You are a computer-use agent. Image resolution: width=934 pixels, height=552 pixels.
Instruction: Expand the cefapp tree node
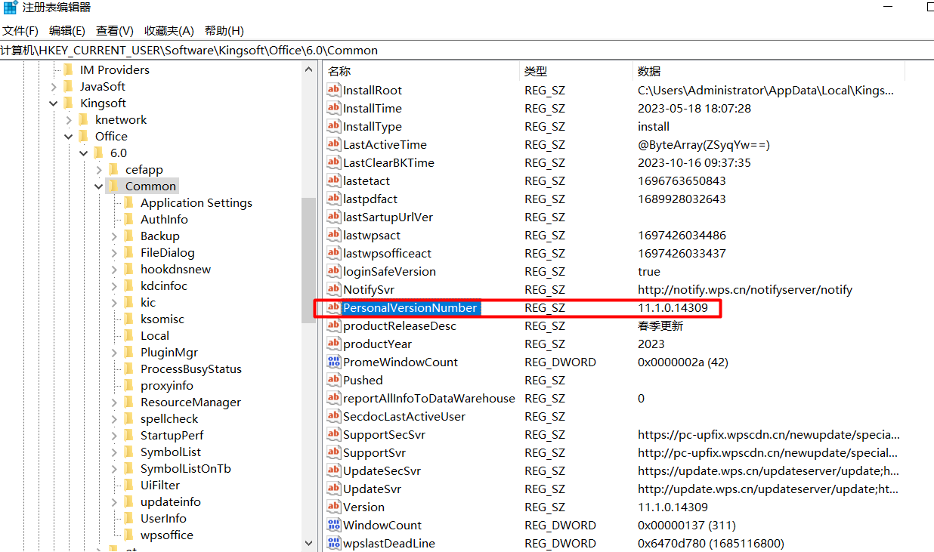pos(99,170)
